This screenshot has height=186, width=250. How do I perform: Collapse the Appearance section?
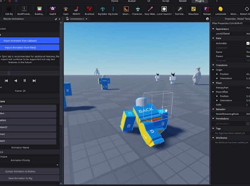point(213,29)
